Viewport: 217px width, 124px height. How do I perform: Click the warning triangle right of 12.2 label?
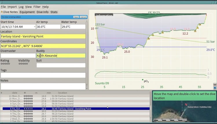click(195, 31)
